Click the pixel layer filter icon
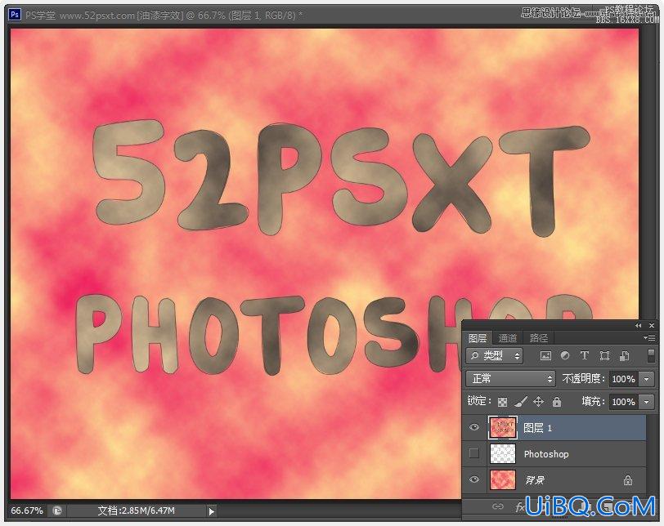Image resolution: width=664 pixels, height=526 pixels. pos(545,356)
